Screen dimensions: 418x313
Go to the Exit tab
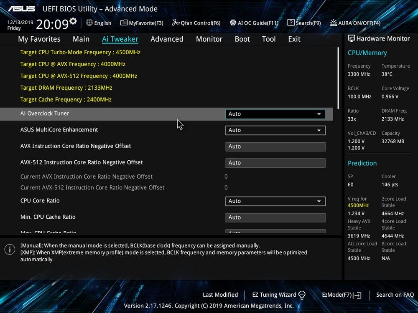pyautogui.click(x=294, y=39)
